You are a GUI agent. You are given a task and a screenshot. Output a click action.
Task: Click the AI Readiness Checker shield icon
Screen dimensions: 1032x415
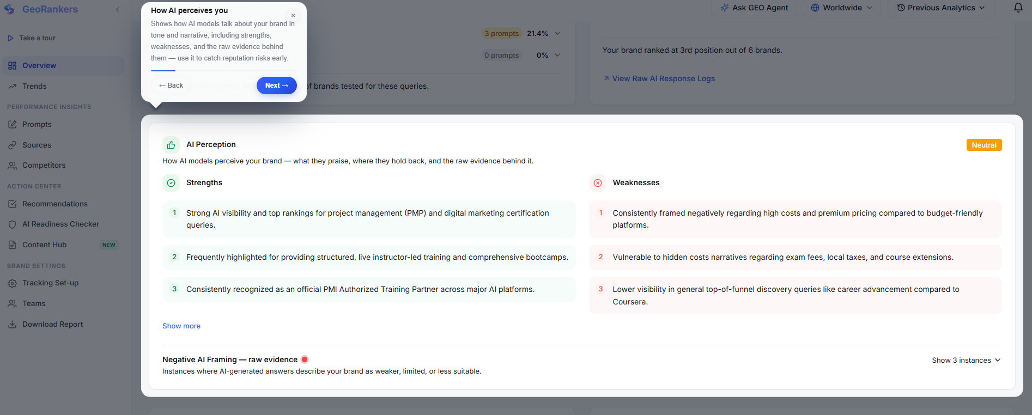pyautogui.click(x=12, y=224)
